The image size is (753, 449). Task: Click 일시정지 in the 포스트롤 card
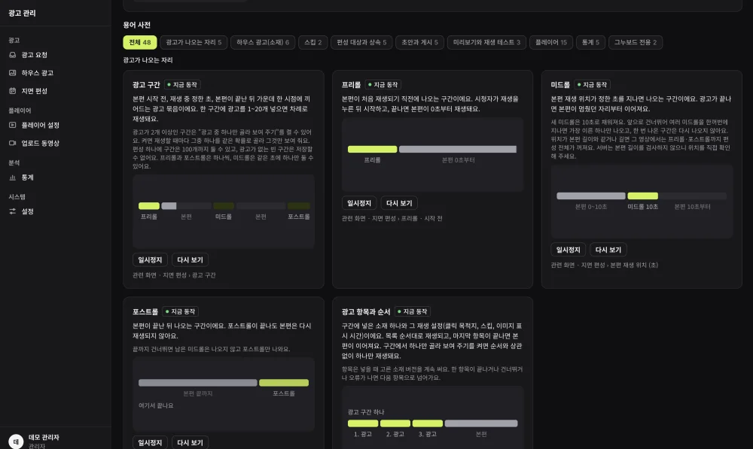pyautogui.click(x=150, y=443)
